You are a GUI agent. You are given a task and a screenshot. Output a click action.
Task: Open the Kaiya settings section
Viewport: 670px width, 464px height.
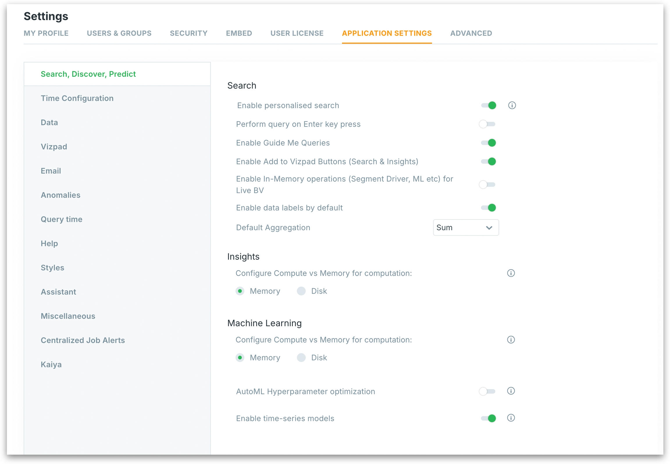coord(51,364)
